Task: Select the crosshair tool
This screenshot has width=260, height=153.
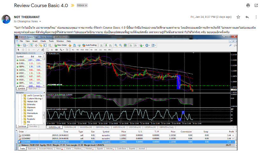Action: click(23, 50)
